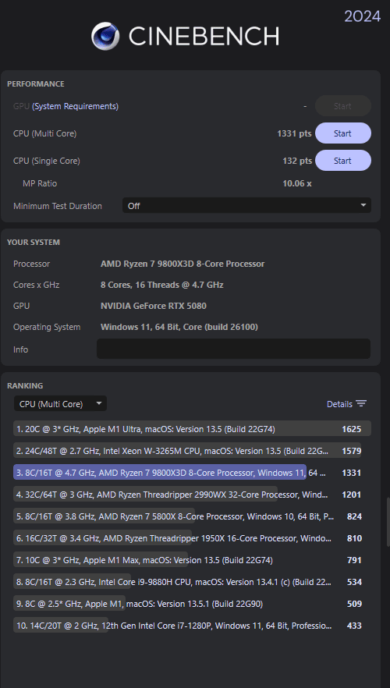Click the disabled GPU Start button
This screenshot has height=688, width=390.
(342, 106)
